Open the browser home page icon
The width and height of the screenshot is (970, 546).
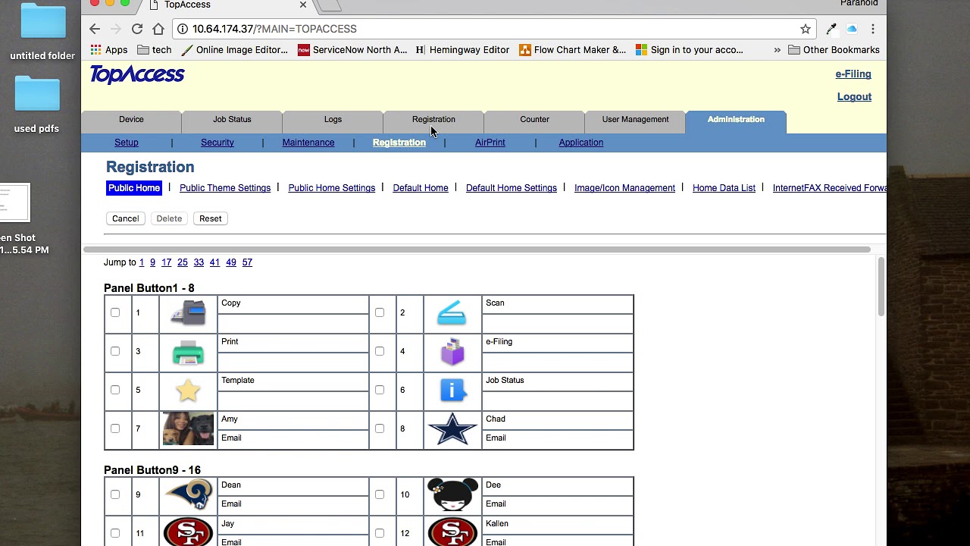158,29
